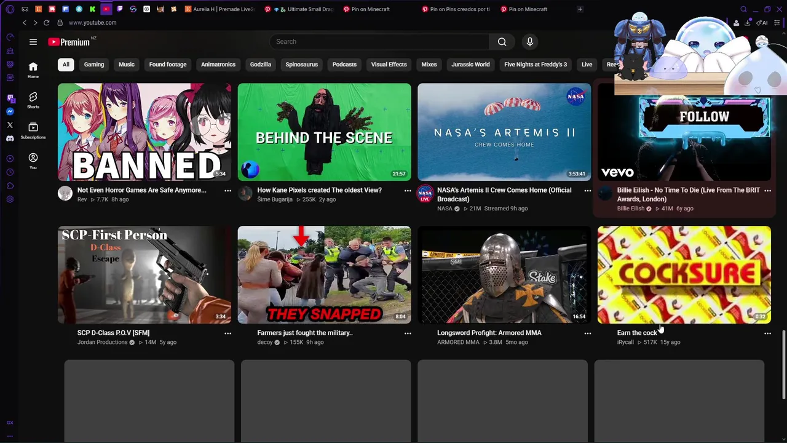
Task: Switch to Ultimate Small Dragon browser tab
Action: [298, 9]
